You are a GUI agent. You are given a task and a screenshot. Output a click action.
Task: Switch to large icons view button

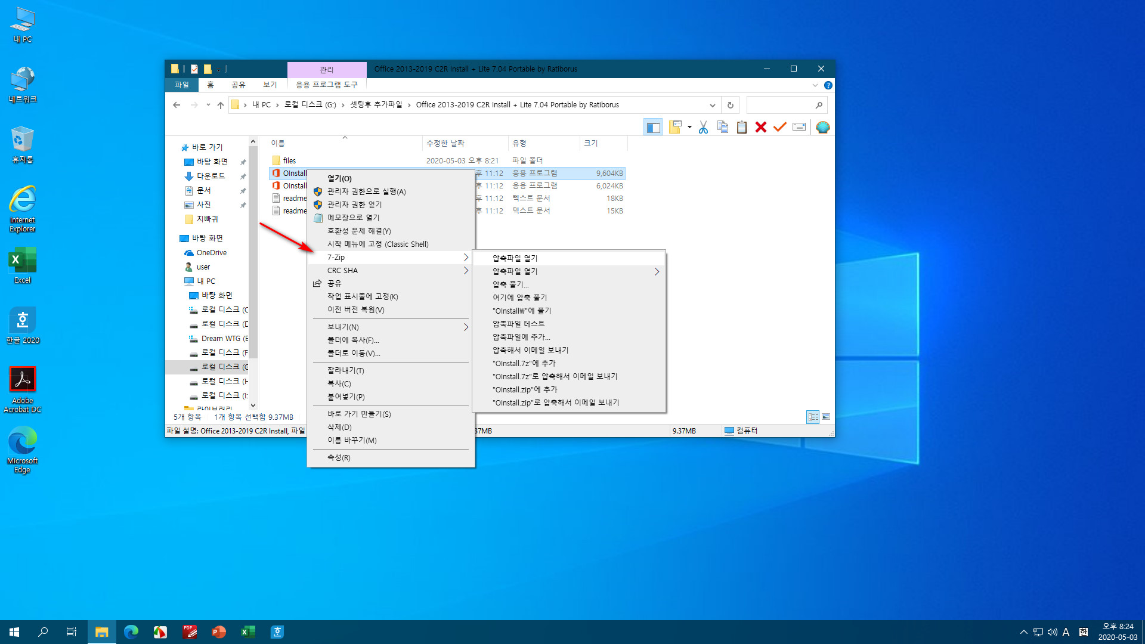point(826,417)
